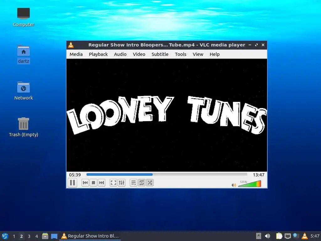Viewport: 321px width, 241px height.
Task: Open the update notifier tray icon
Action: [x=296, y=236]
